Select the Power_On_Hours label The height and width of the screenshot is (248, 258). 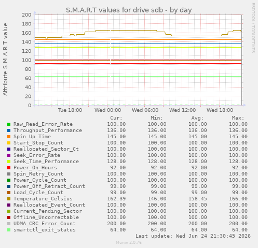click(35, 168)
